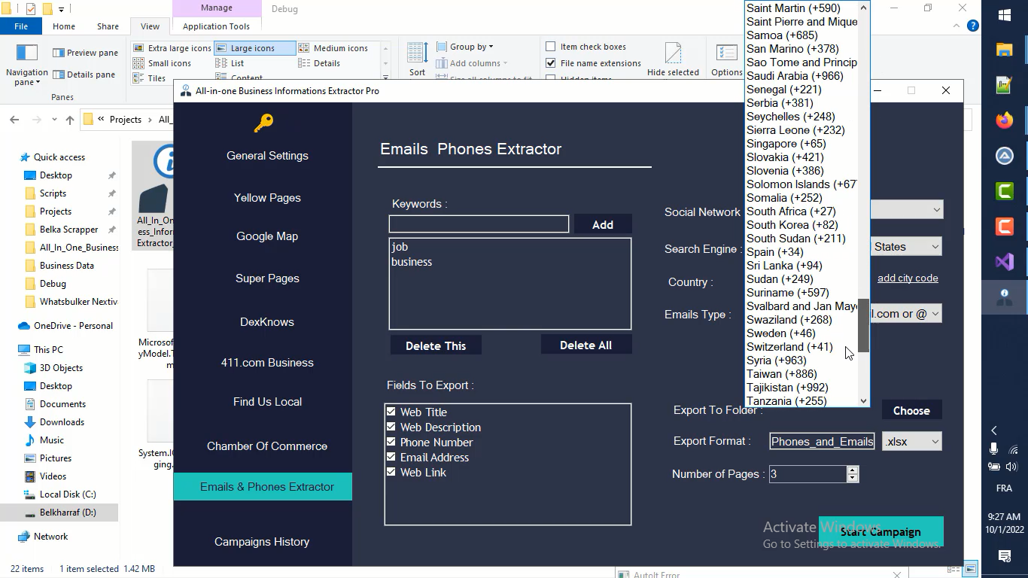
Task: Switch to Small icons layout
Action: pos(162,63)
